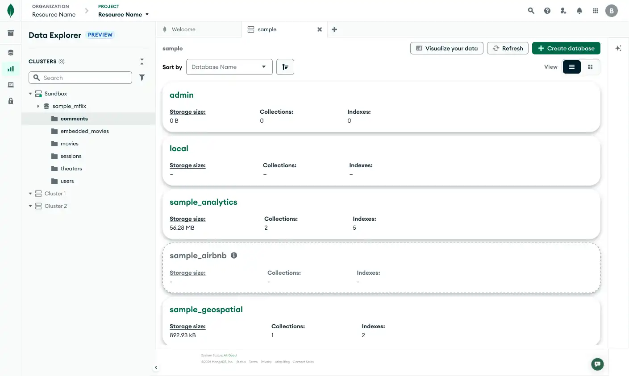Open a new tab with the plus button
Viewport: 629px width, 376px height.
(334, 29)
